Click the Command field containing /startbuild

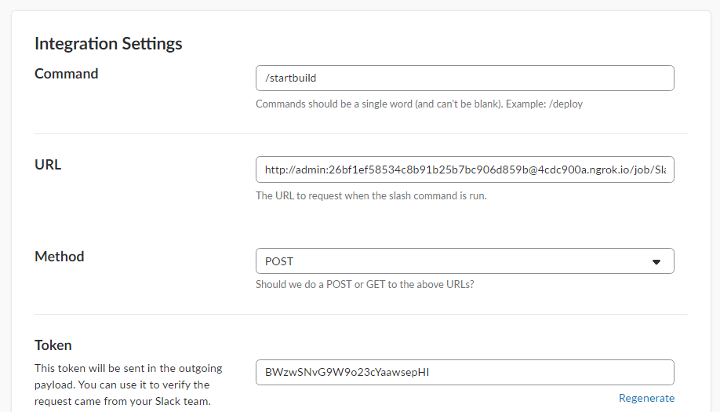click(x=464, y=78)
